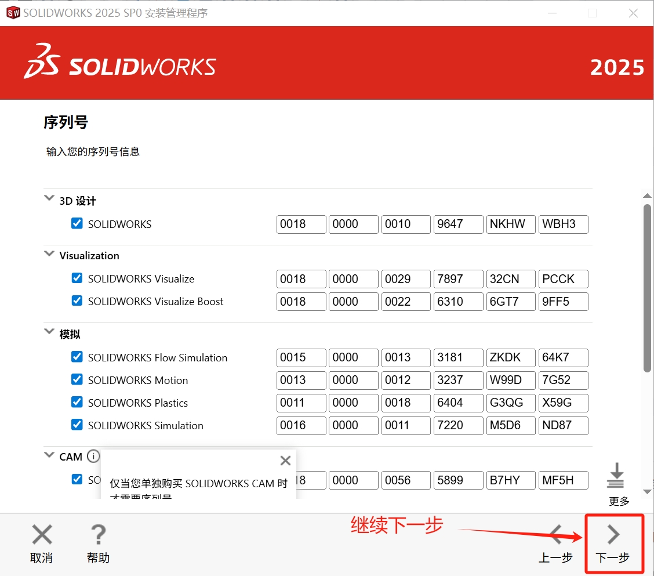The image size is (654, 576).
Task: Collapse the Visualization section
Action: [x=49, y=253]
